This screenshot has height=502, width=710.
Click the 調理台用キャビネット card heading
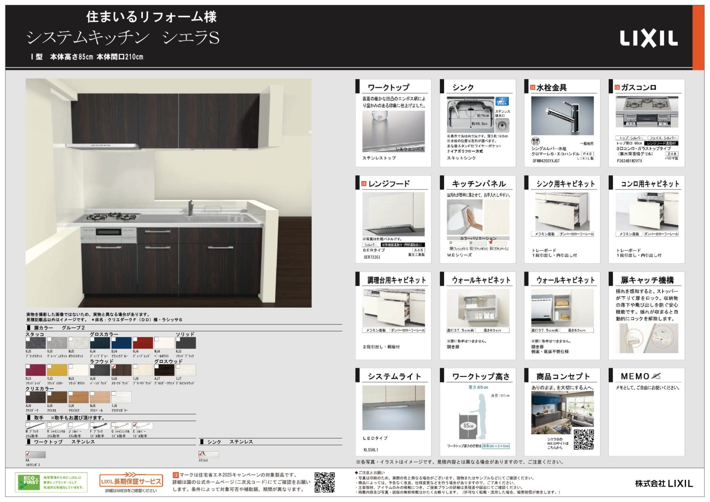point(396,280)
